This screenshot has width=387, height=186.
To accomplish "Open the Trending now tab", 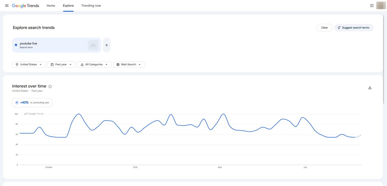I will (91, 5).
